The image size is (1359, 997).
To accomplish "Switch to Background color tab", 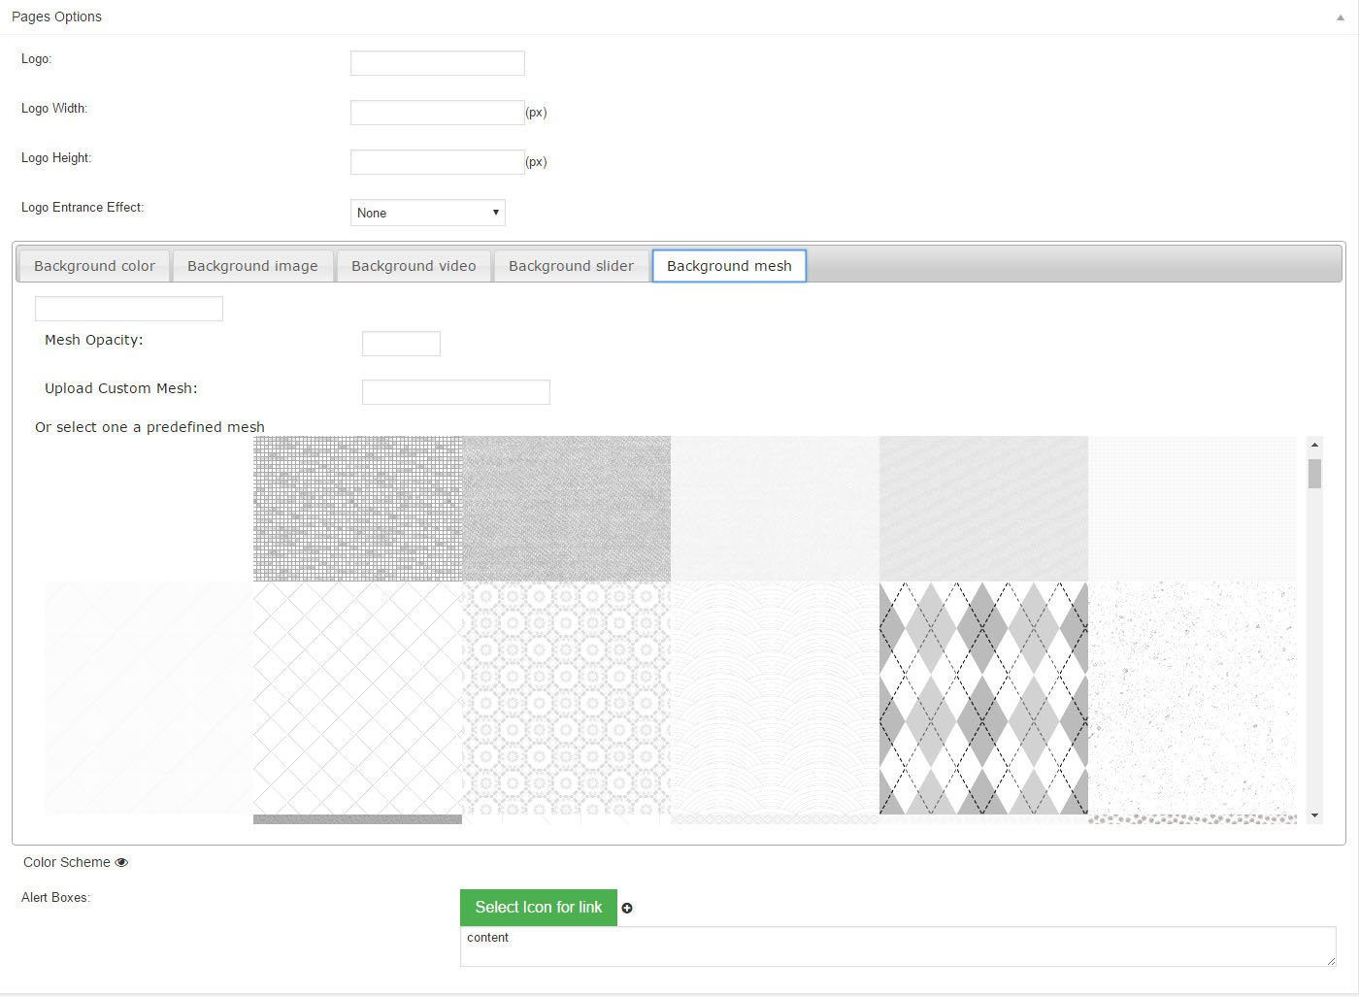I will point(94,266).
